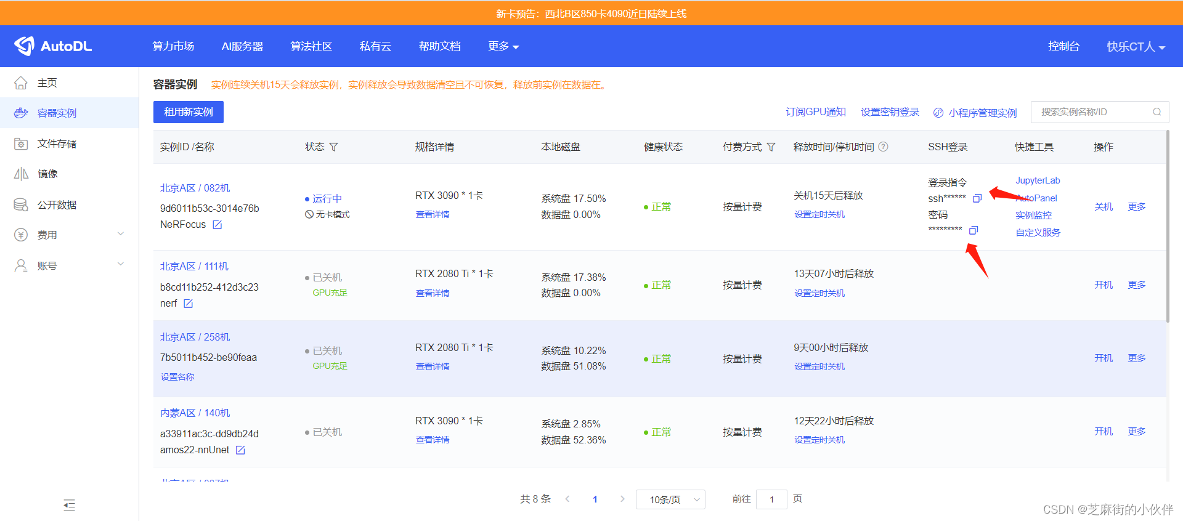Expand the 更多 top navigation dropdown
Screen dimensions: 1183x521
pos(503,46)
